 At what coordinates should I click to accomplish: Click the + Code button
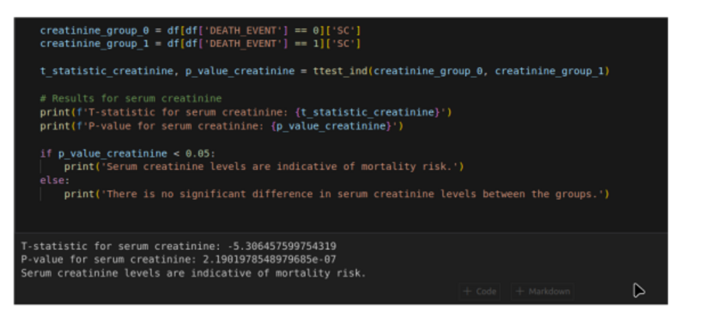479,291
